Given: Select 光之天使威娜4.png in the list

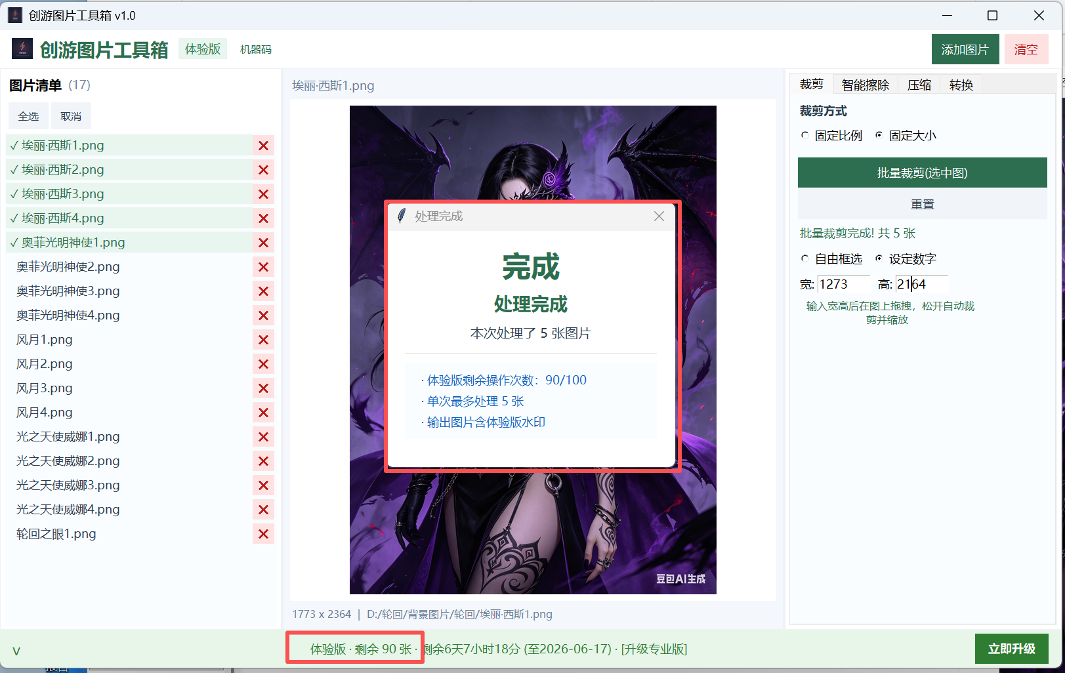Looking at the screenshot, I should [x=129, y=510].
